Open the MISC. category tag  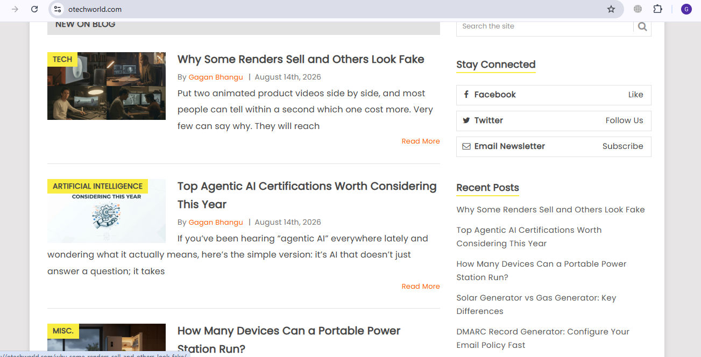click(63, 331)
